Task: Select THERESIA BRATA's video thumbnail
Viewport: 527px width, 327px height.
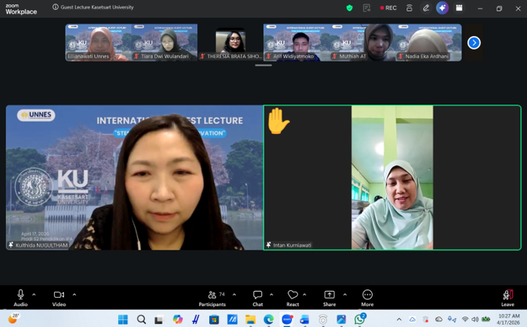Action: [x=230, y=42]
